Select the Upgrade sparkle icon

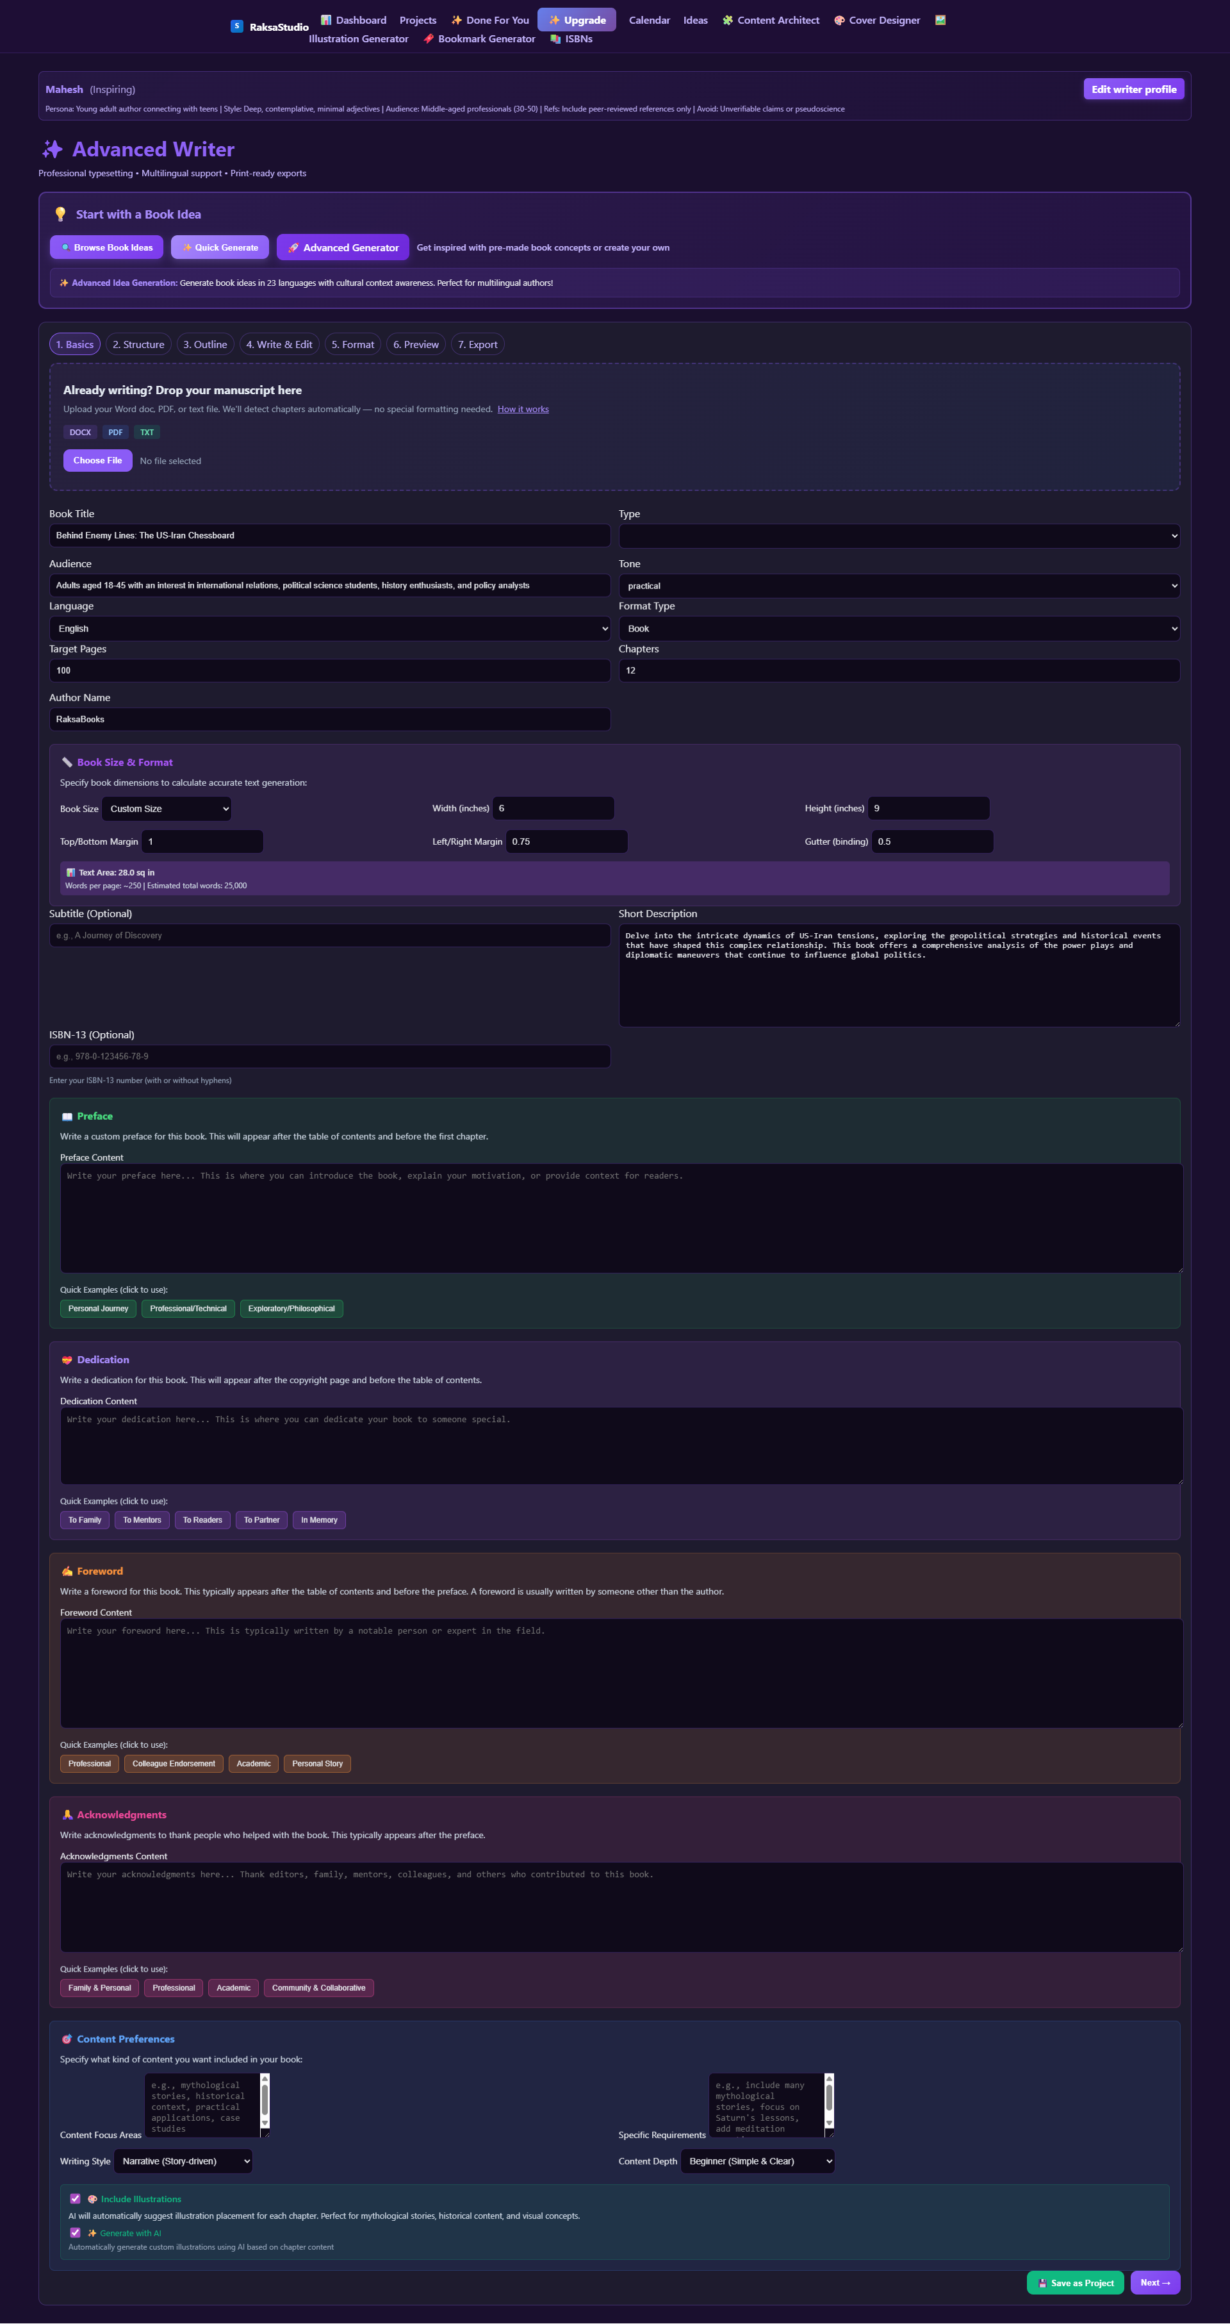pos(553,20)
